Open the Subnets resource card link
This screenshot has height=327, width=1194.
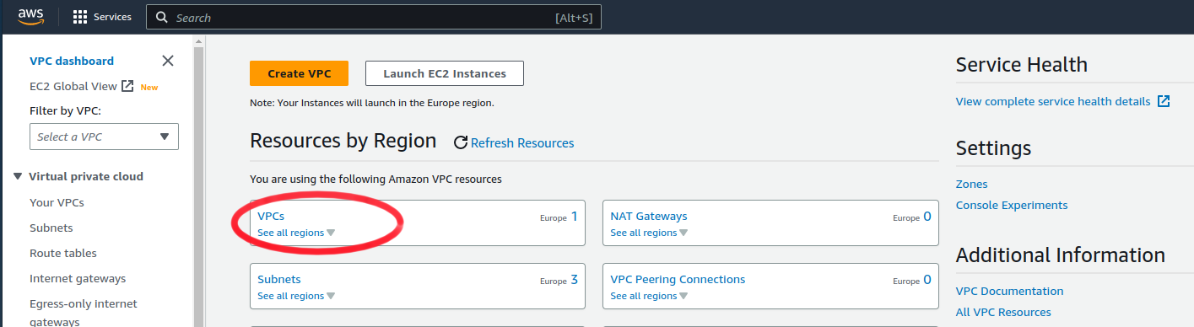click(279, 280)
